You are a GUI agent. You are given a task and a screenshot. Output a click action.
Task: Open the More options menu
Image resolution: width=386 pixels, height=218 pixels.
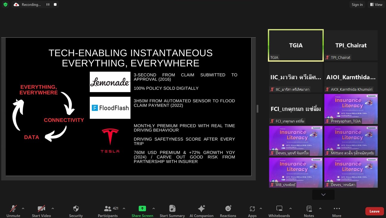coord(337,211)
